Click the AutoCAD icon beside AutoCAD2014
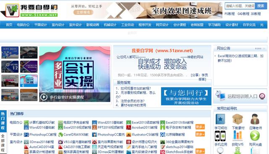The height and width of the screenshot is (154, 269). pyautogui.click(x=26, y=147)
